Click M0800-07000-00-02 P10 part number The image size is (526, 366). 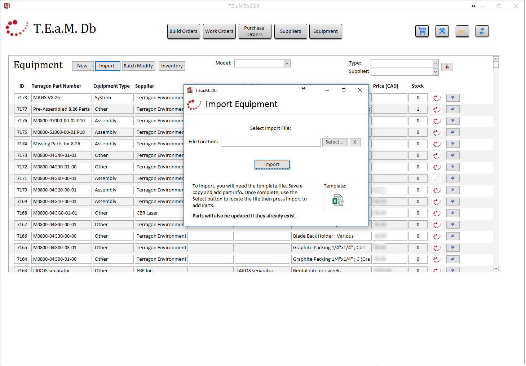click(x=62, y=121)
